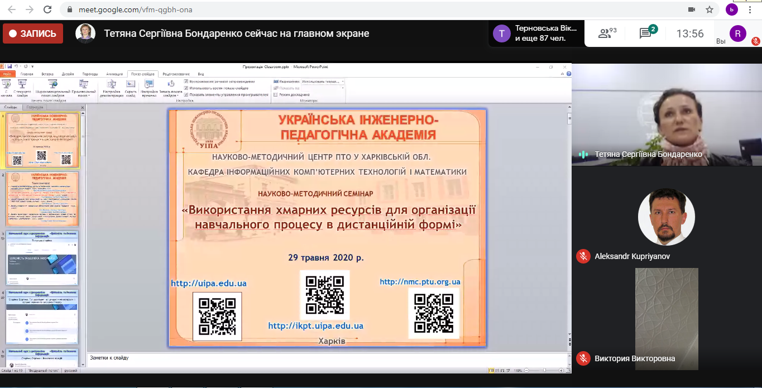
Task: Go back in Chrome browser
Action: pyautogui.click(x=12, y=9)
